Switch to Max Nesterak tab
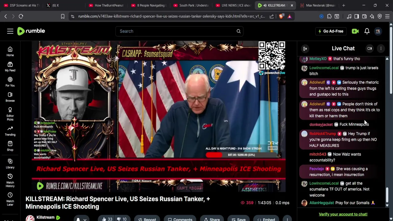The width and height of the screenshot is (393, 221). click(x=318, y=5)
